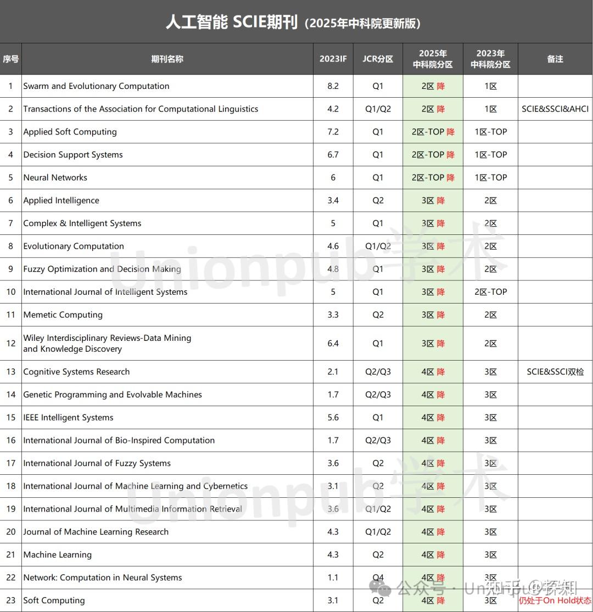Click 'Q4' JCR cell for Network journal

(x=378, y=577)
